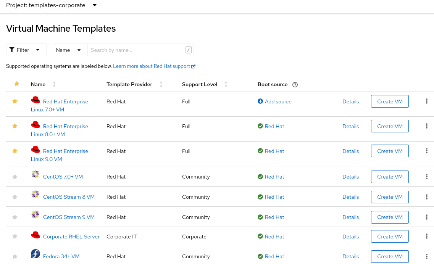434x264 pixels.
Task: Open Learn more about Red Hat support link
Action: click(152, 66)
